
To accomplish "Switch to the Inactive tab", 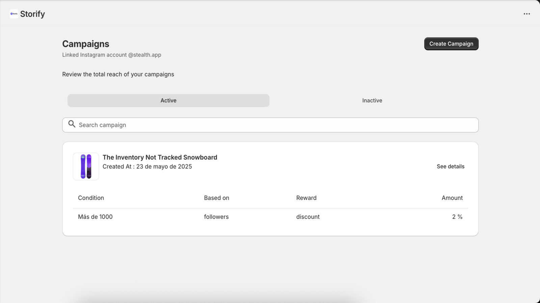I will click(x=372, y=100).
